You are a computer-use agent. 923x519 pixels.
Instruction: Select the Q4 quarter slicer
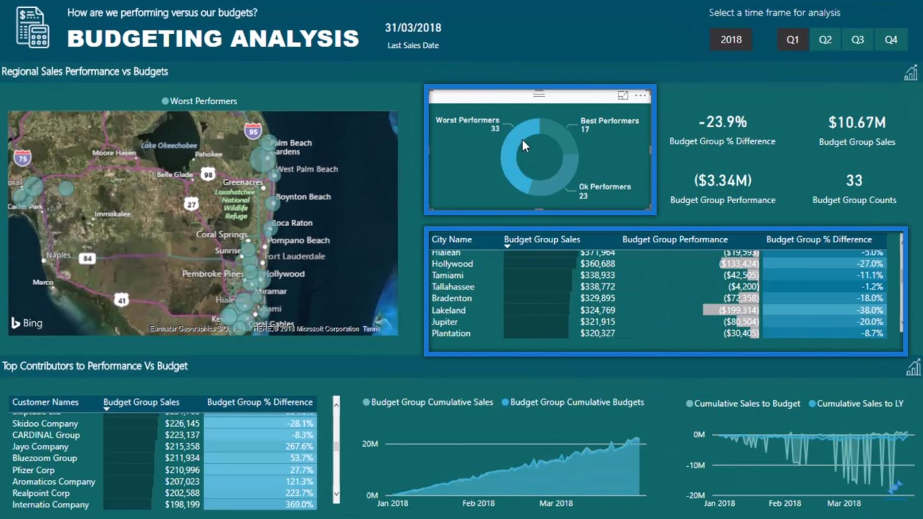[891, 40]
